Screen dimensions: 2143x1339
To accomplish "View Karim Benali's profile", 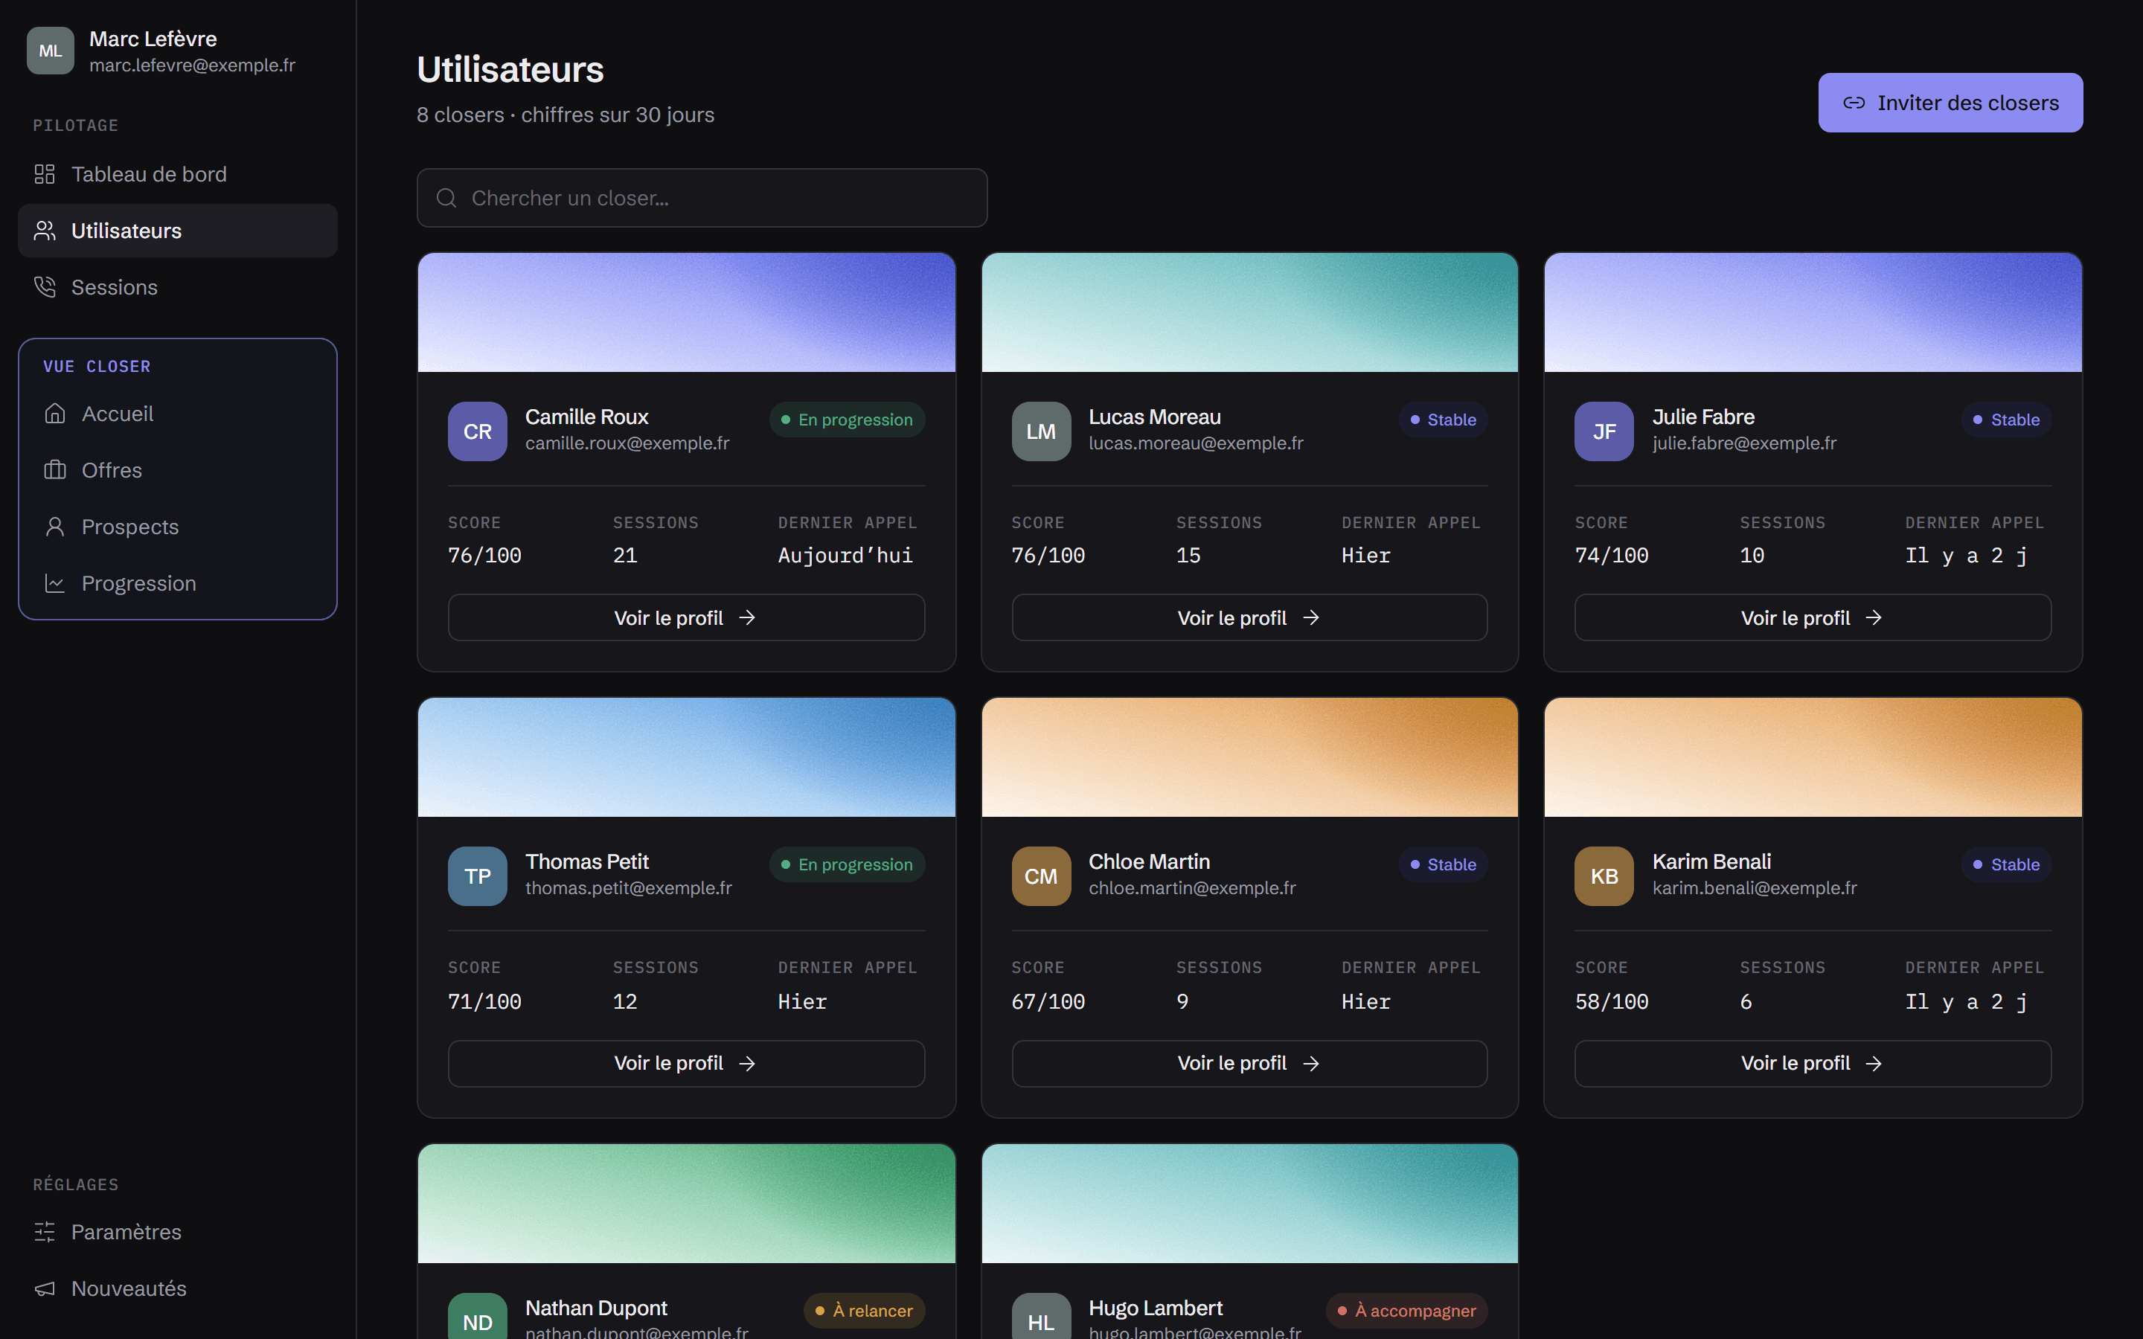I will 1813,1063.
